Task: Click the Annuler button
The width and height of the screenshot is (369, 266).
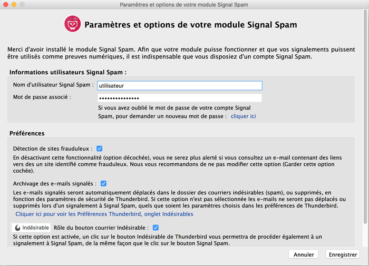Action: pyautogui.click(x=303, y=254)
